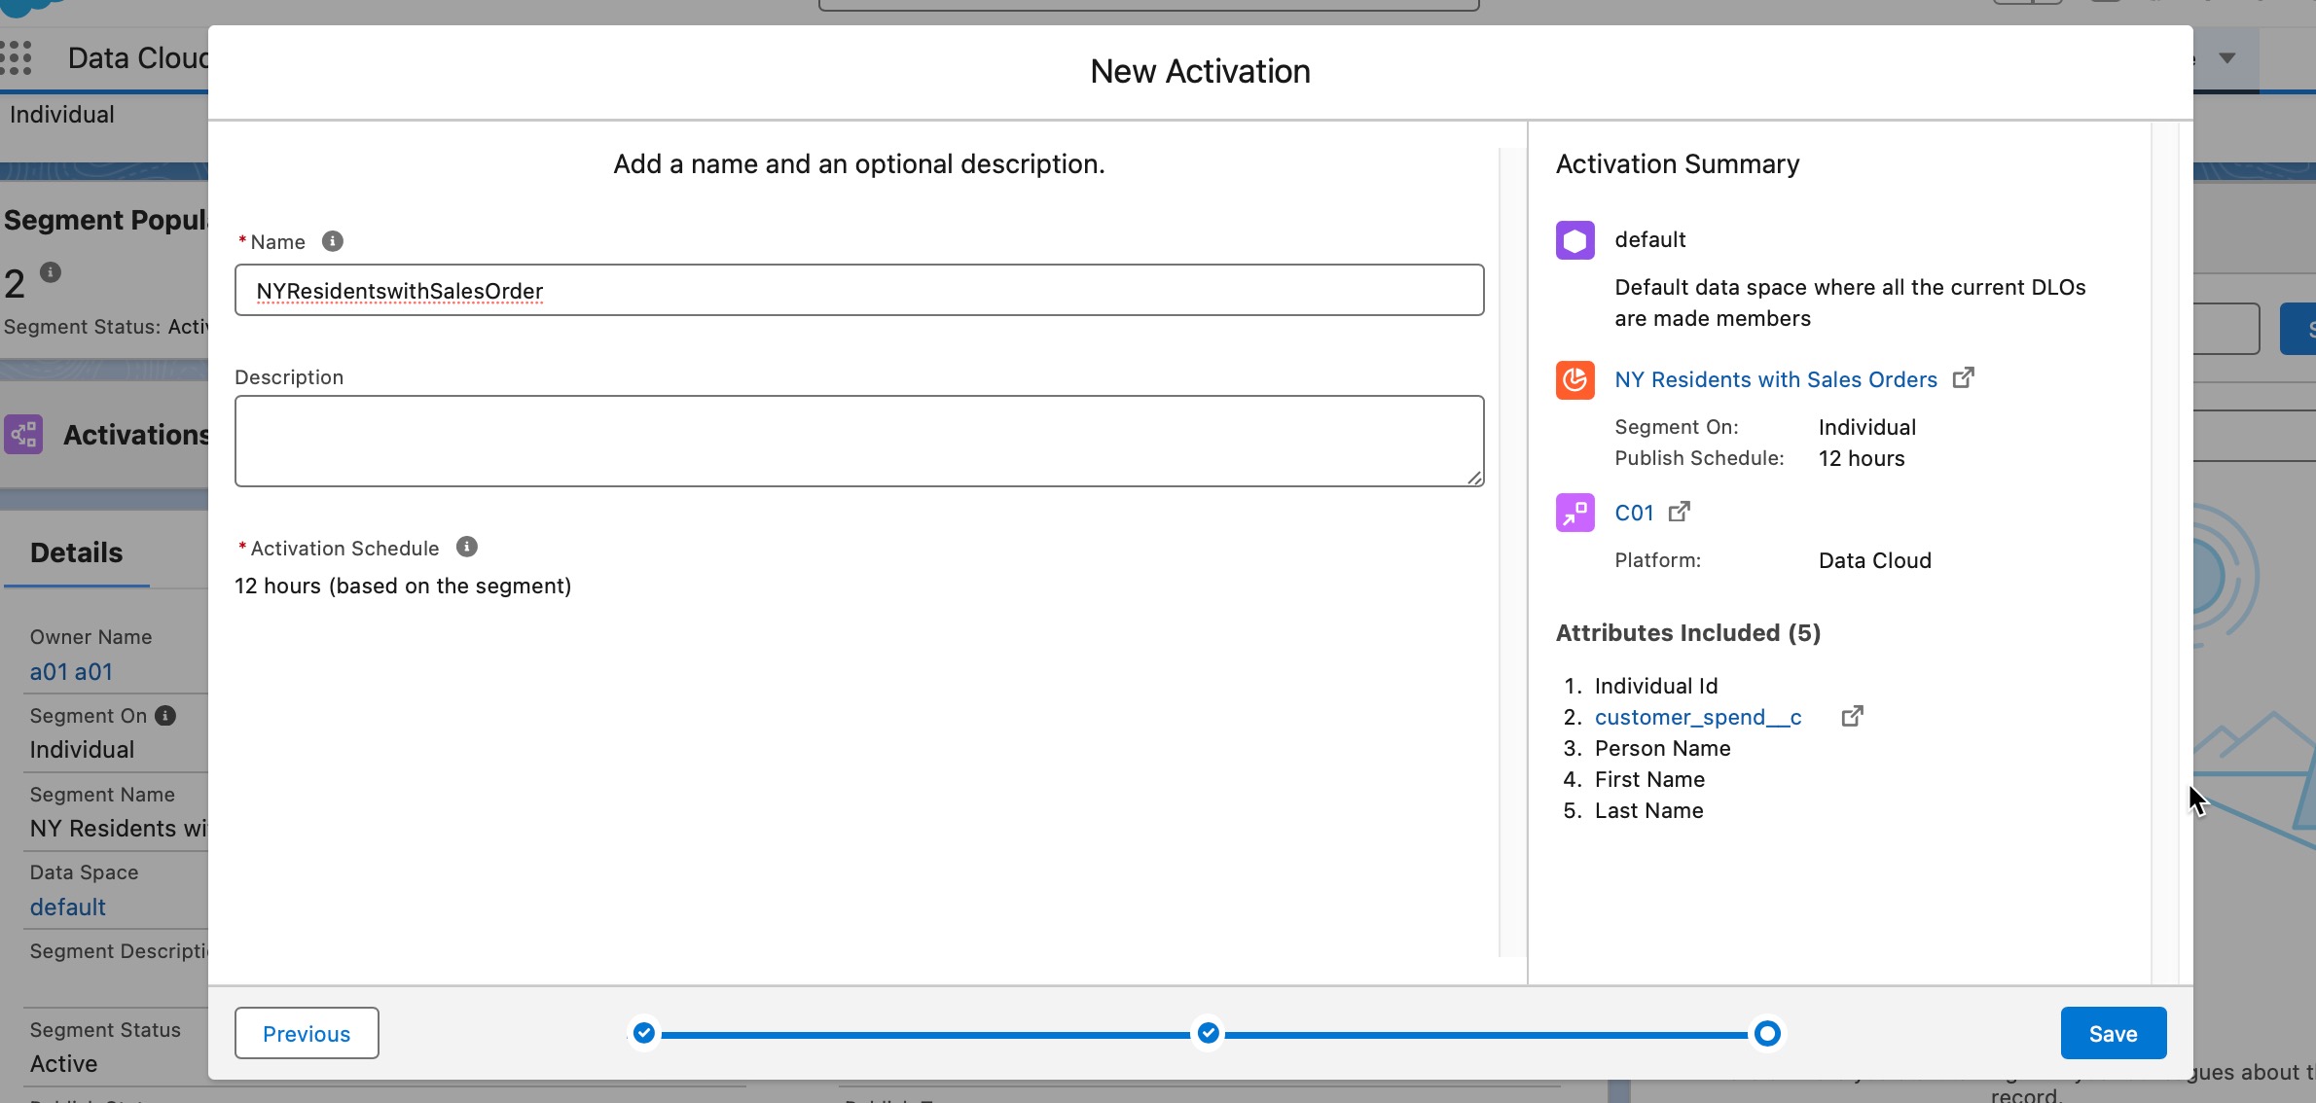The height and width of the screenshot is (1103, 2316).
Task: Go to the first completed progress step
Action: click(x=644, y=1033)
